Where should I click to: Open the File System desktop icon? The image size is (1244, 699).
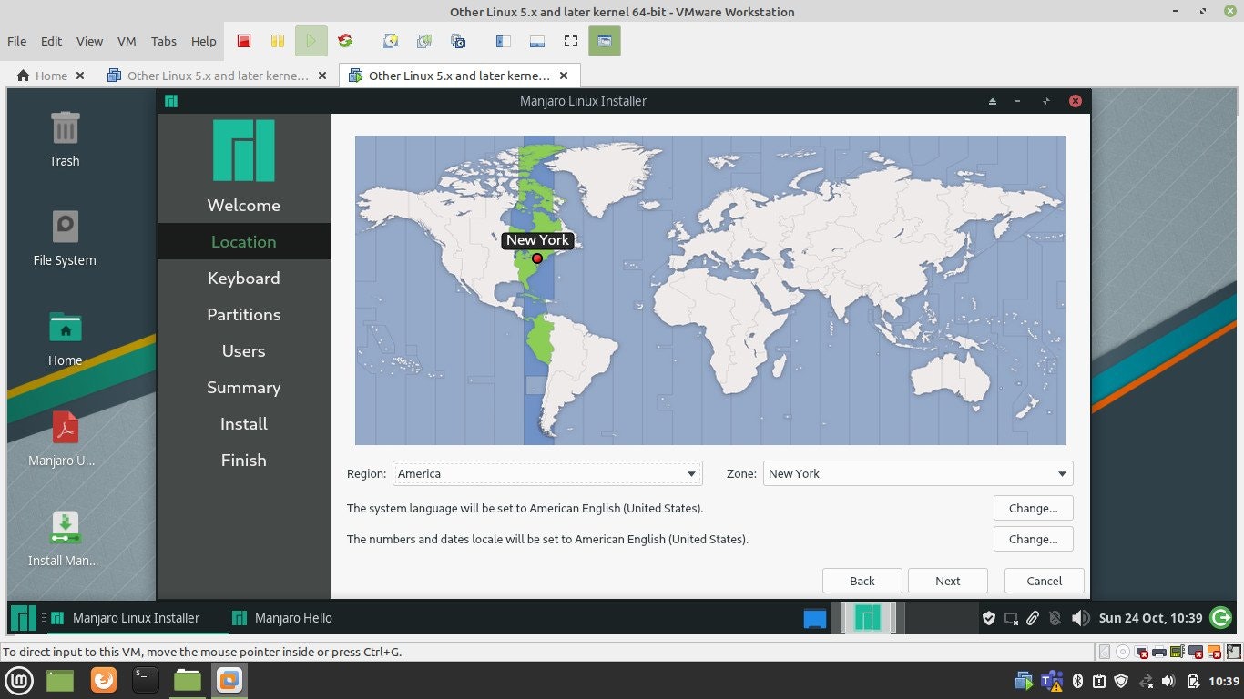click(65, 239)
